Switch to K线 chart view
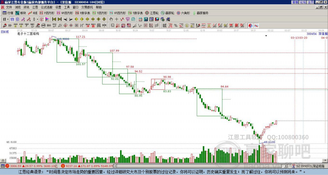The height and width of the screenshot is (175, 328). coord(33,13)
